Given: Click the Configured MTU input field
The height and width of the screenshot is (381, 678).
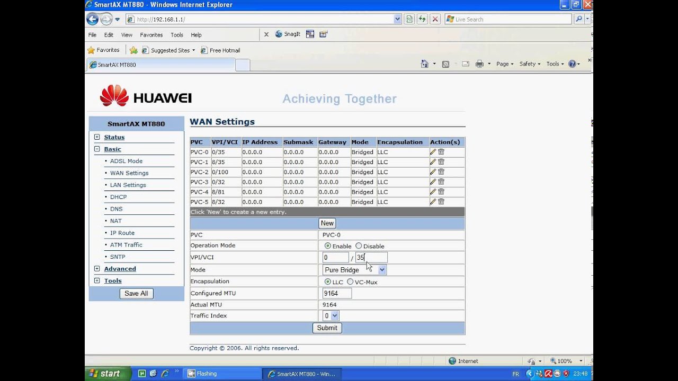Looking at the screenshot, I should [x=337, y=293].
